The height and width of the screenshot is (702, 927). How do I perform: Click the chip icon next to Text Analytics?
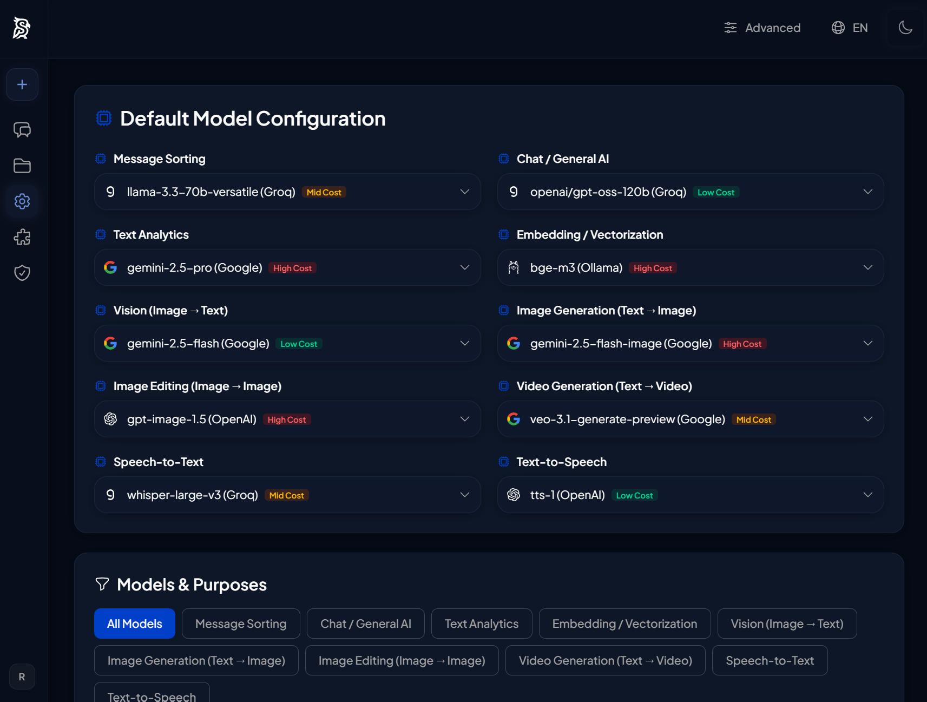pyautogui.click(x=101, y=234)
